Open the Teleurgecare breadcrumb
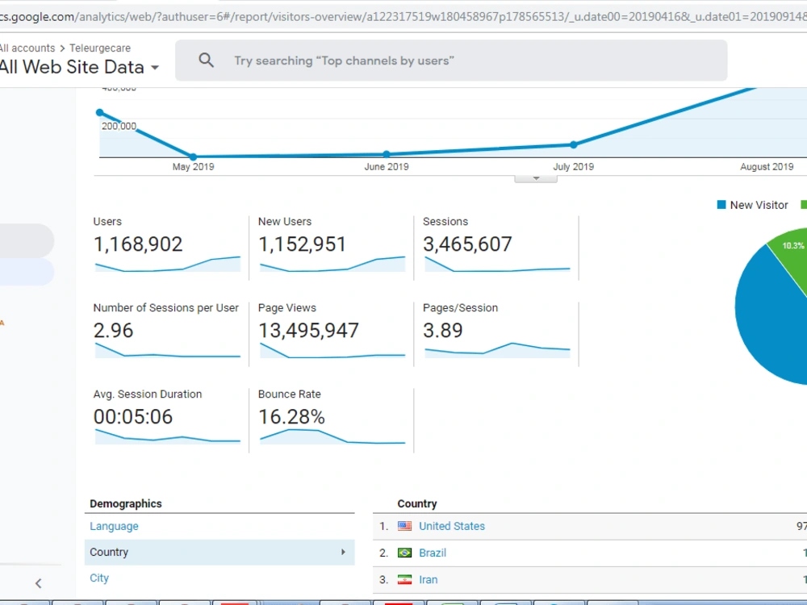 coord(100,48)
